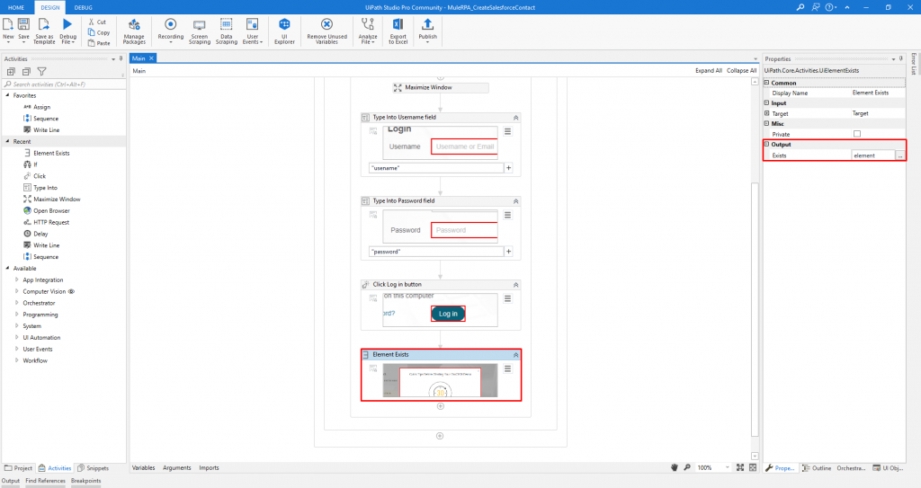Export workflow to Excel
Screen dimensions: 921x488
click(x=398, y=31)
